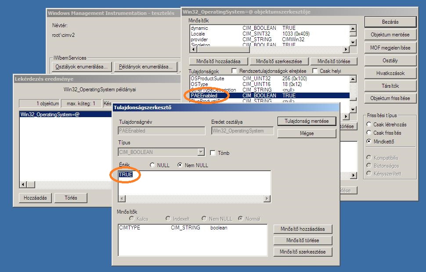Image resolution: width=426 pixels, height=272 pixels.
Task: Show MOF via MOF megjelenítése
Action: click(390, 48)
